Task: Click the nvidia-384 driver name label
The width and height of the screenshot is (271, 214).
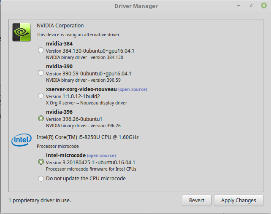Action: tap(59, 44)
